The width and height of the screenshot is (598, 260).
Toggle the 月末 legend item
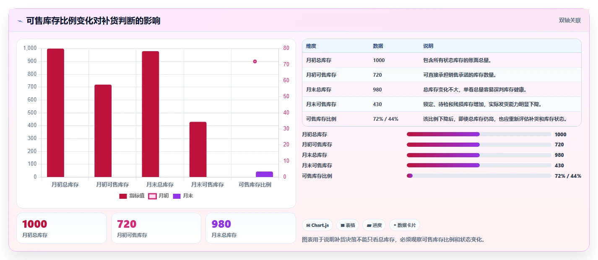point(183,196)
